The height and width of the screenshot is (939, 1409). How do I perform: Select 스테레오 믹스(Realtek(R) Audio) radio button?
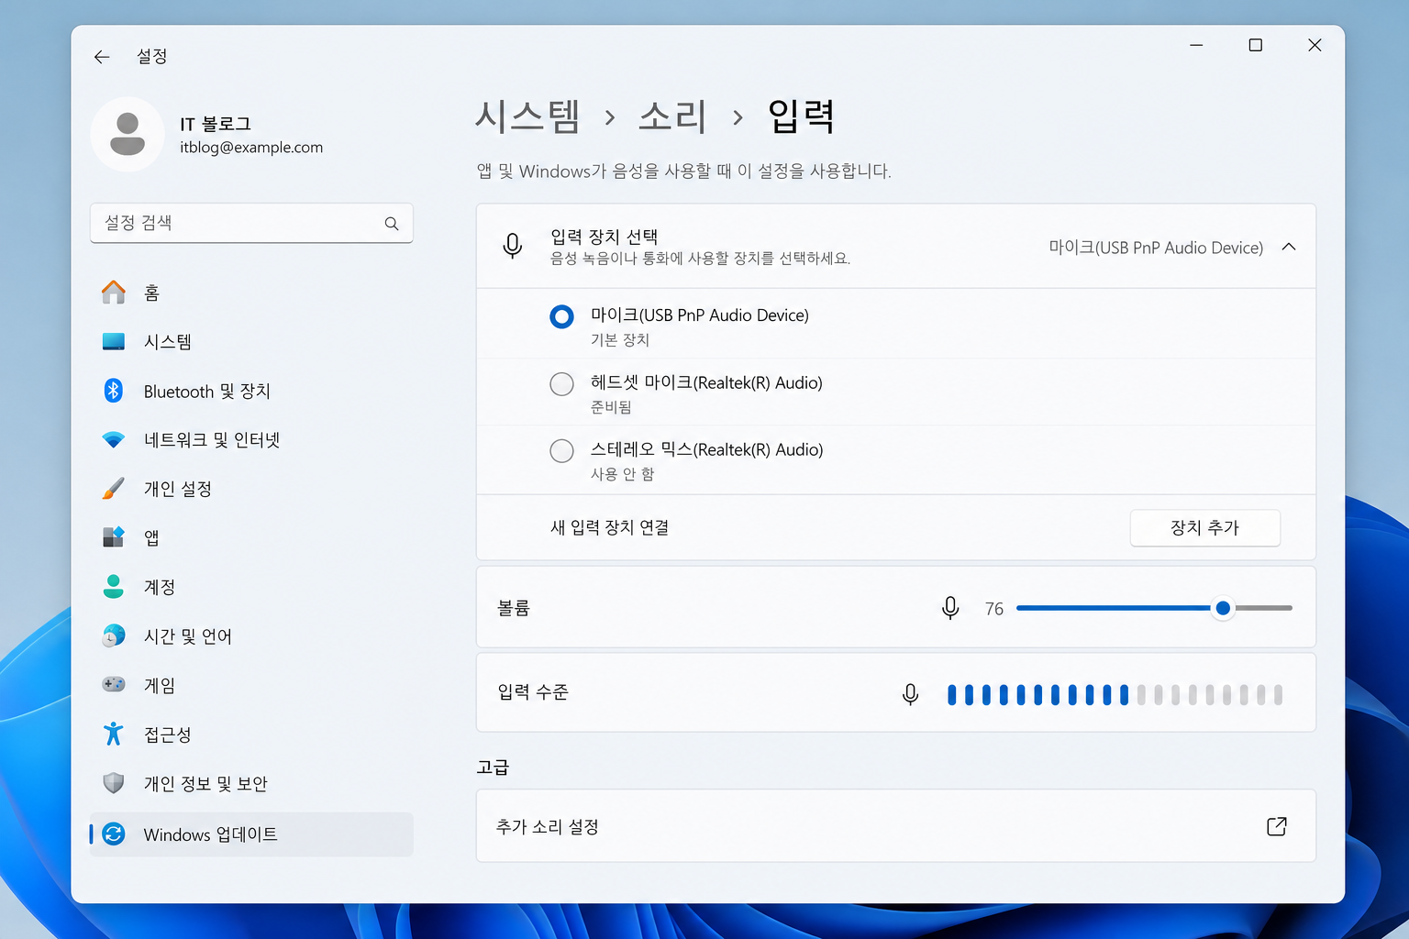(x=561, y=451)
